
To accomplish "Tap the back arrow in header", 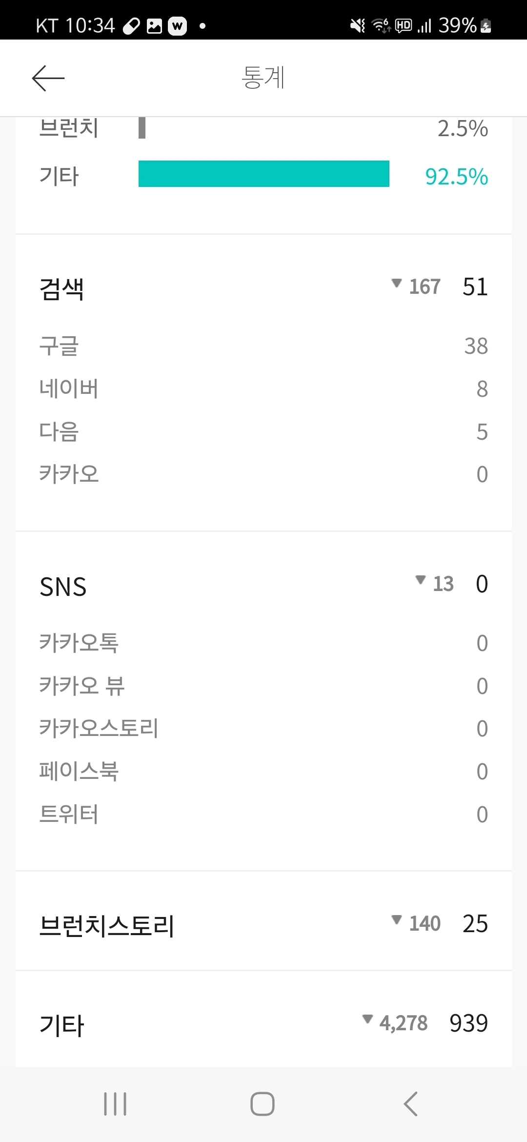I will click(x=48, y=78).
